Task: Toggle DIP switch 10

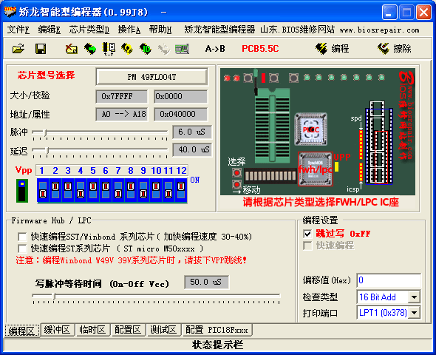Action: pos(156,190)
